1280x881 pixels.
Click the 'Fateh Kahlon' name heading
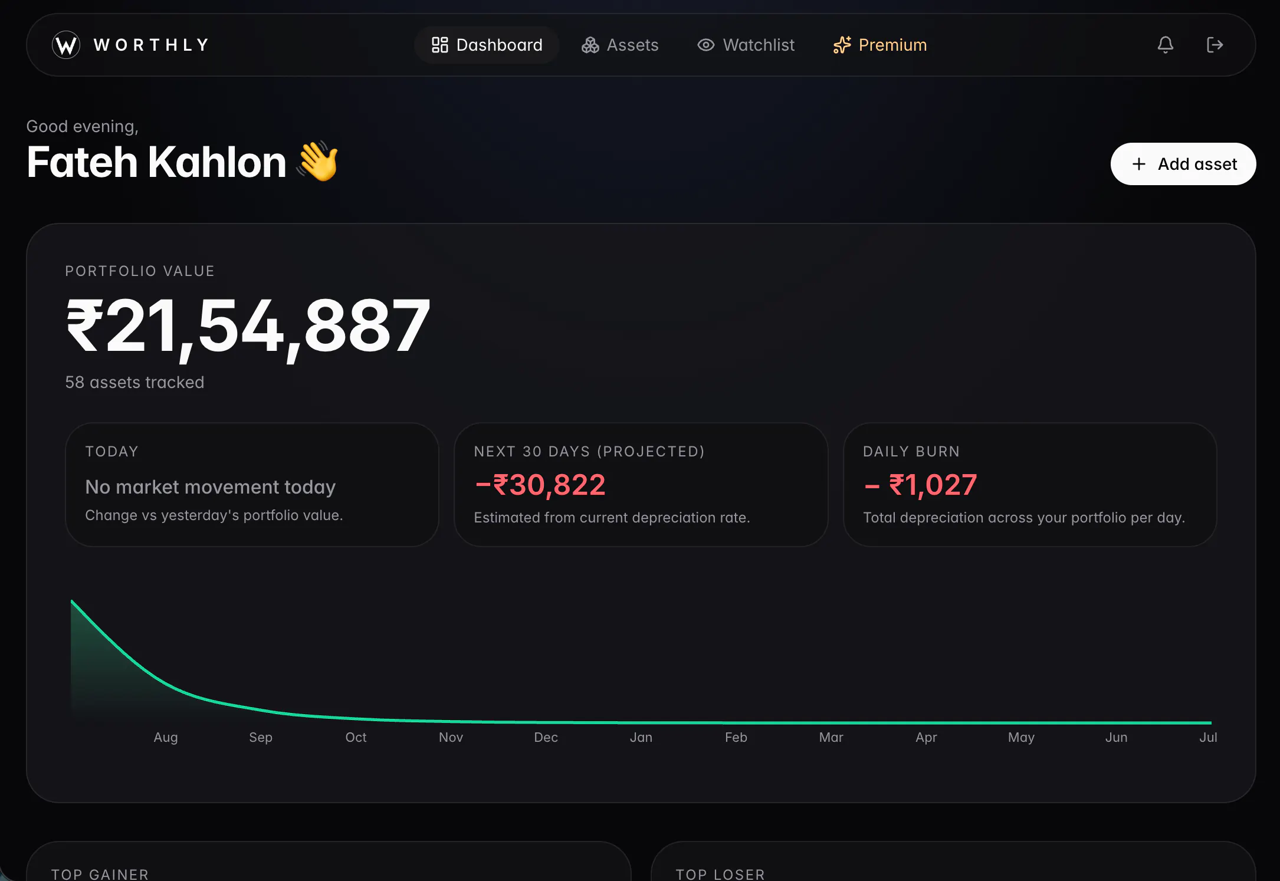pyautogui.click(x=156, y=162)
